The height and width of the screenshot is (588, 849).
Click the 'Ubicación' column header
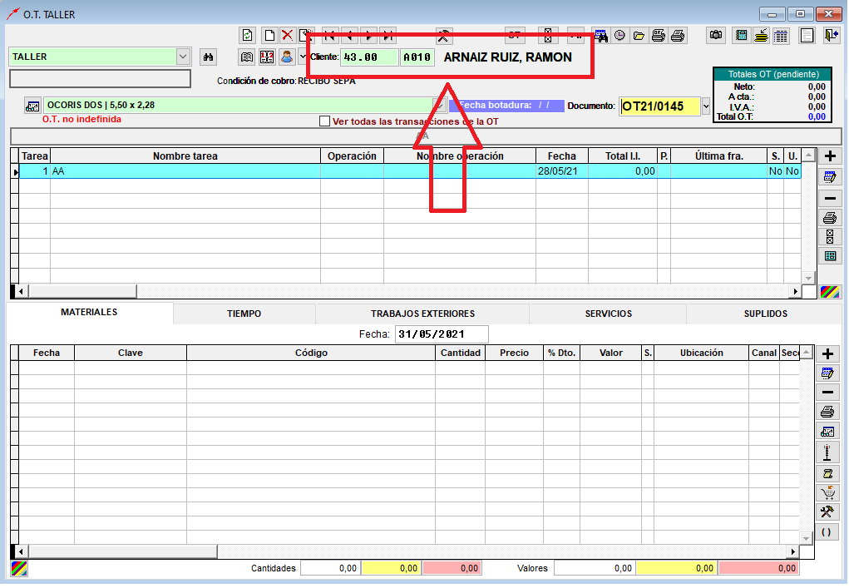(x=701, y=353)
